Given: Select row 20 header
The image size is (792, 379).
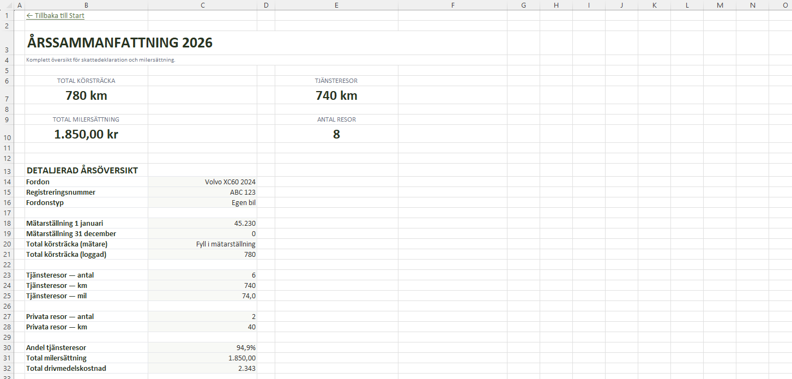Looking at the screenshot, I should (x=6, y=244).
